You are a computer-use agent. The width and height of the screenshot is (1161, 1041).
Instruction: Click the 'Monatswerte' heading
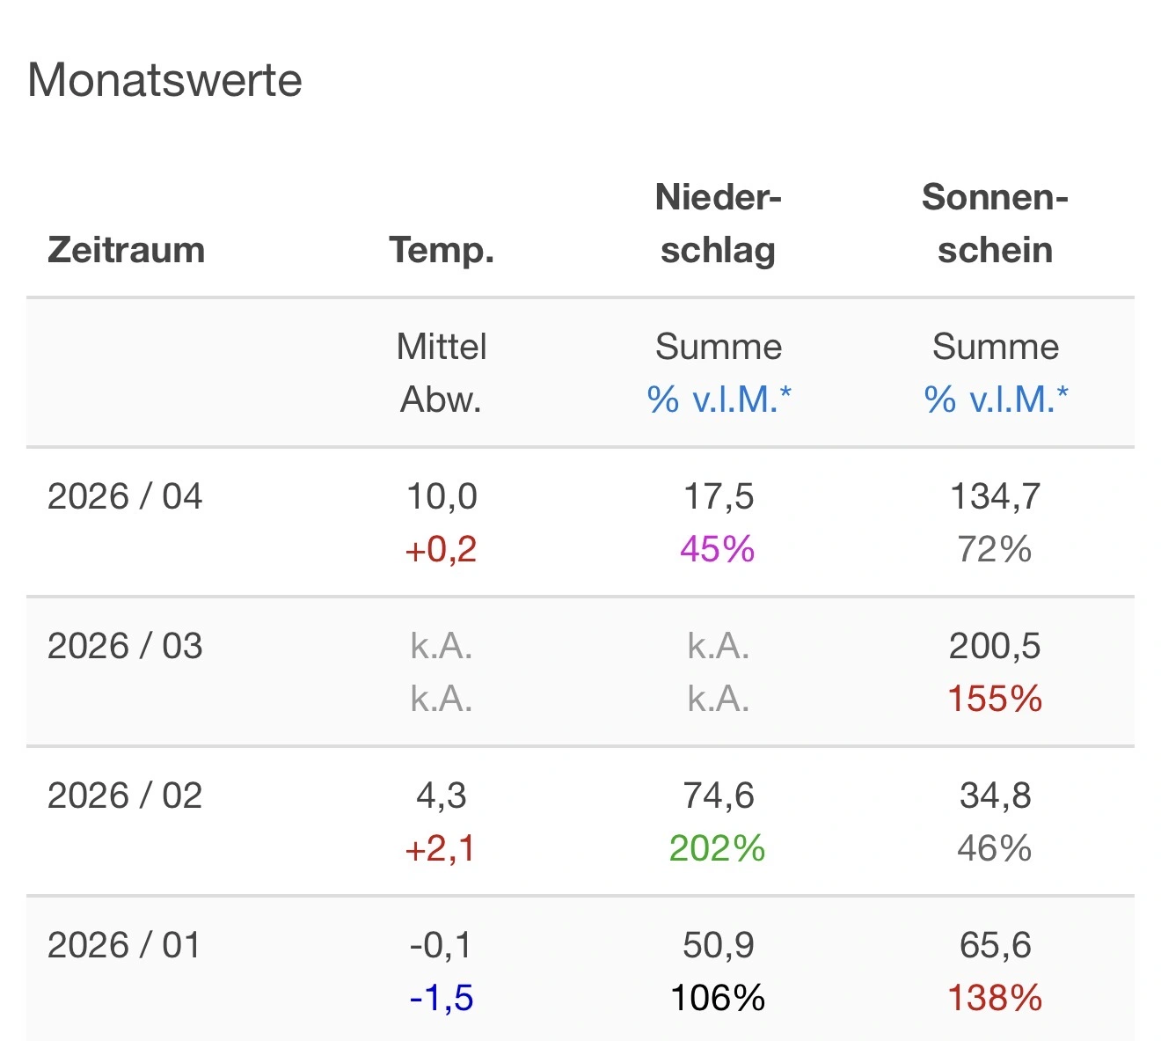point(165,80)
